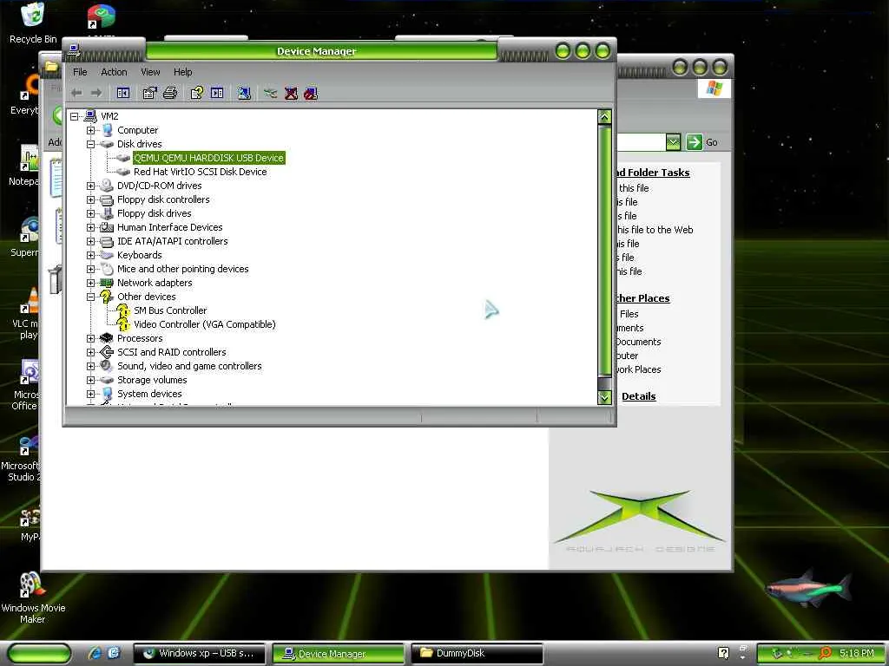Open the View menu
The image size is (889, 666).
tap(150, 72)
